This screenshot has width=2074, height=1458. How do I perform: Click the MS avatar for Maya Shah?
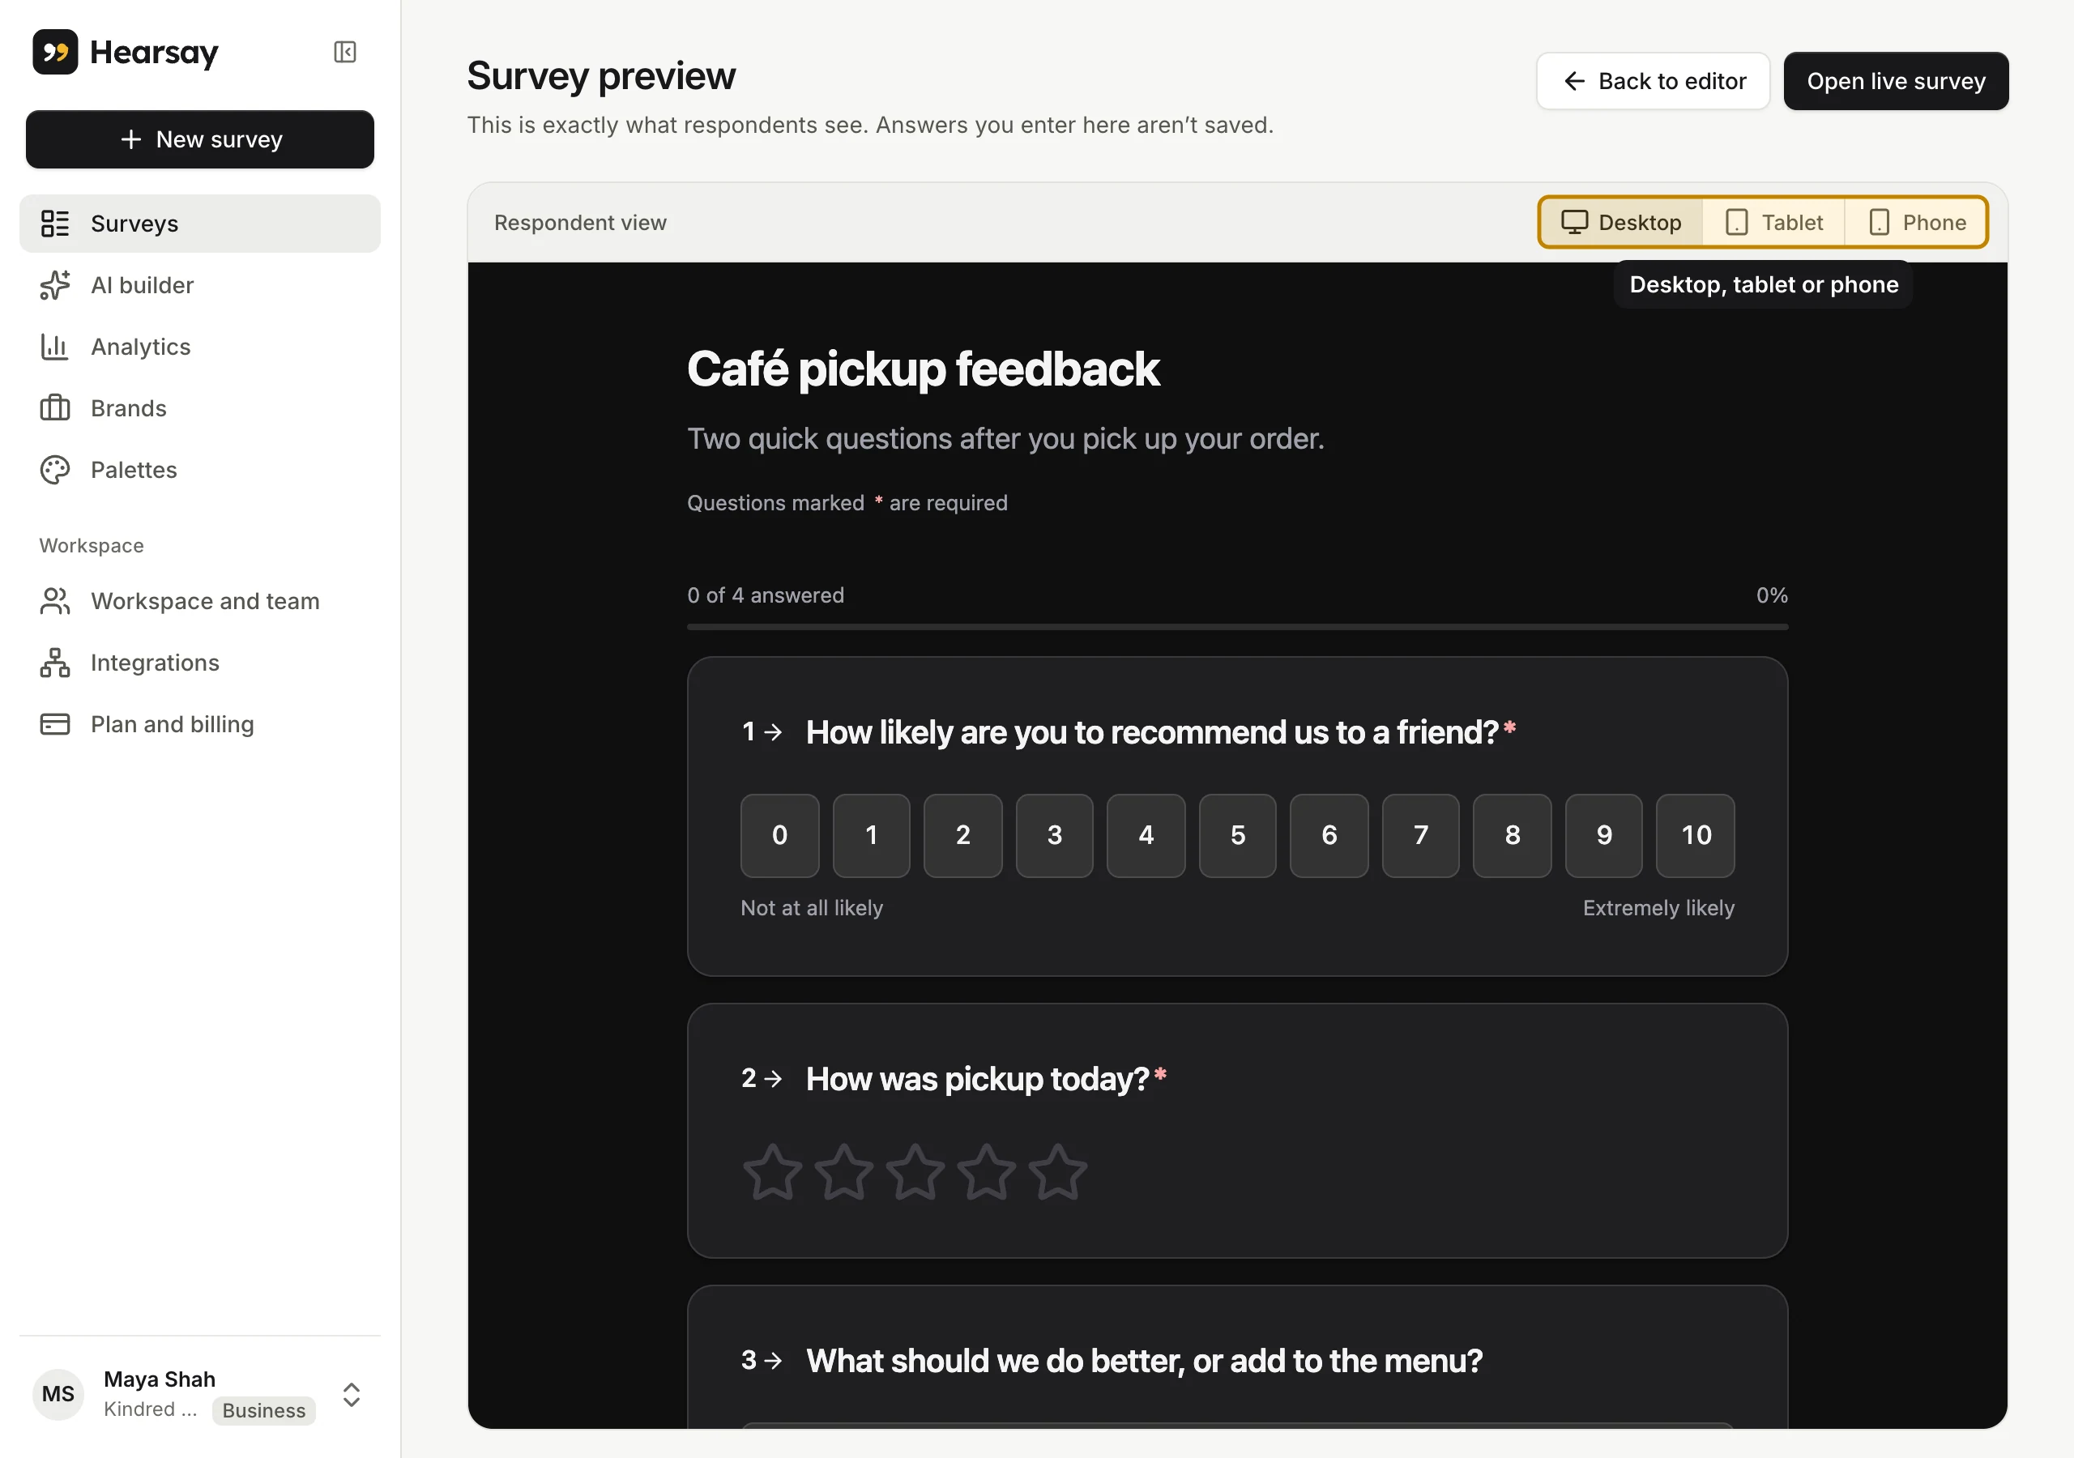pyautogui.click(x=58, y=1394)
